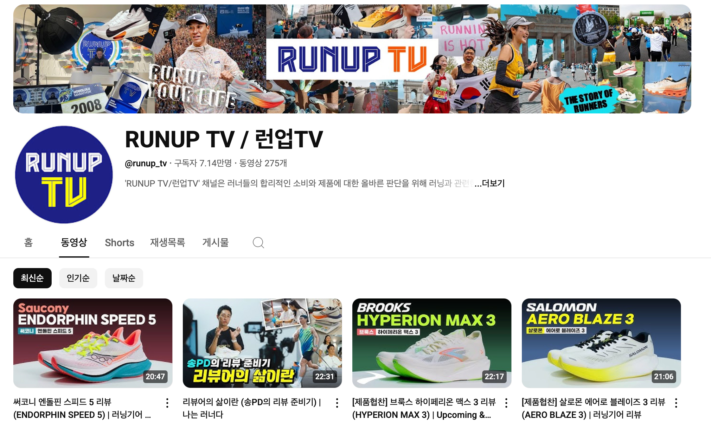Sort videos by 날짜순
Viewport: 711px width, 448px height.
tap(124, 278)
